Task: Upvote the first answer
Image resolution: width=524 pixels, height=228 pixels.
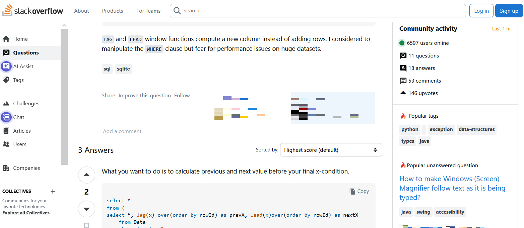Action: pyautogui.click(x=86, y=175)
